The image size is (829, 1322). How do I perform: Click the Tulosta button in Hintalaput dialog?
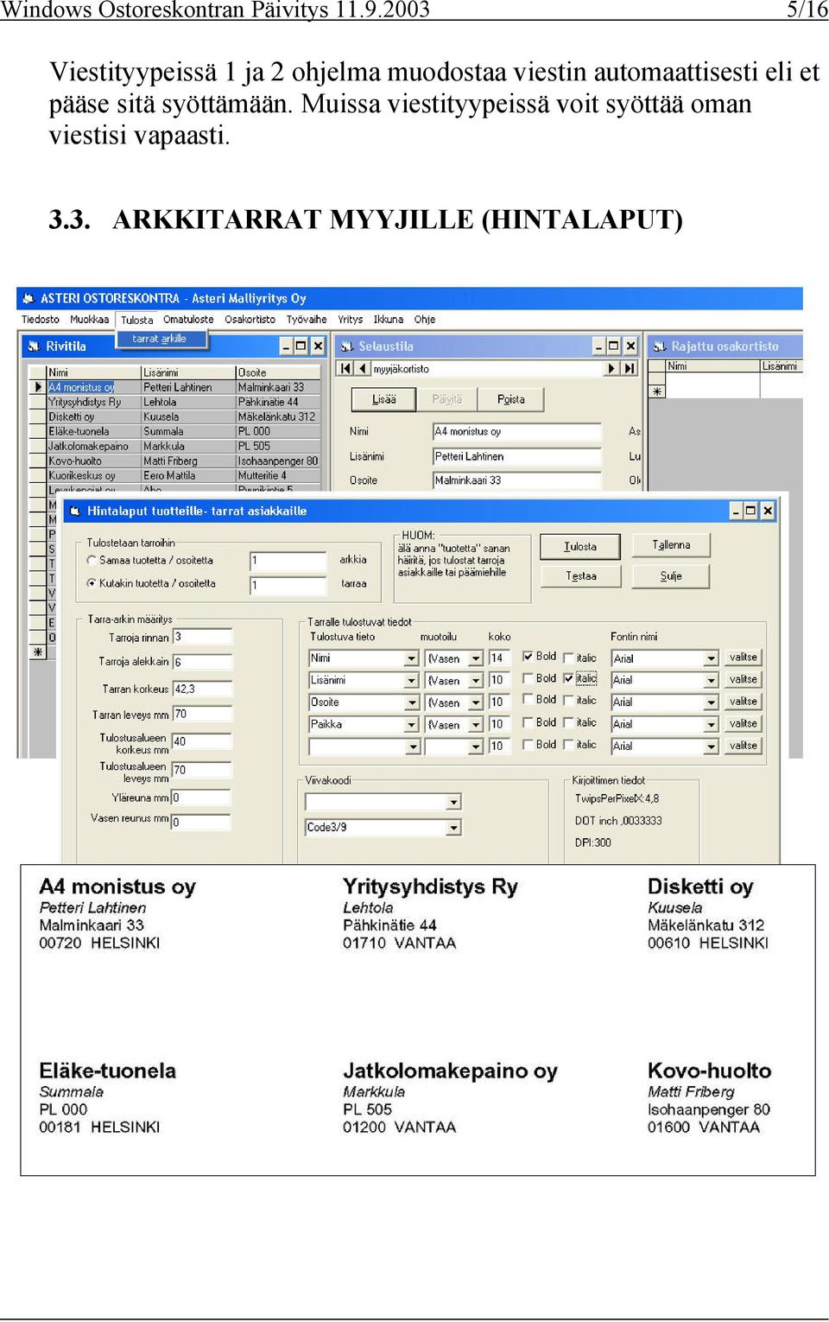coord(580,547)
